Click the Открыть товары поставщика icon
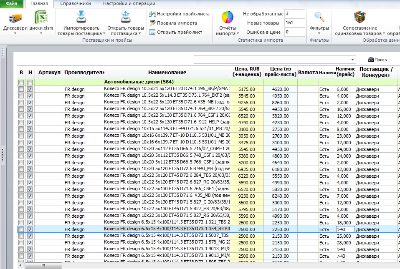400x269 pixels. (x=126, y=18)
